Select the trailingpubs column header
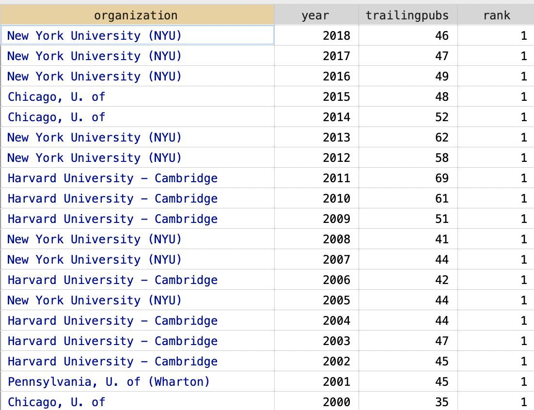534x410 pixels. click(x=407, y=16)
